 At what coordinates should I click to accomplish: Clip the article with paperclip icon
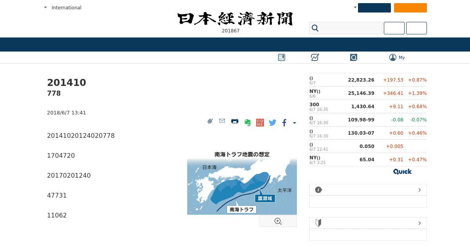pyautogui.click(x=210, y=121)
